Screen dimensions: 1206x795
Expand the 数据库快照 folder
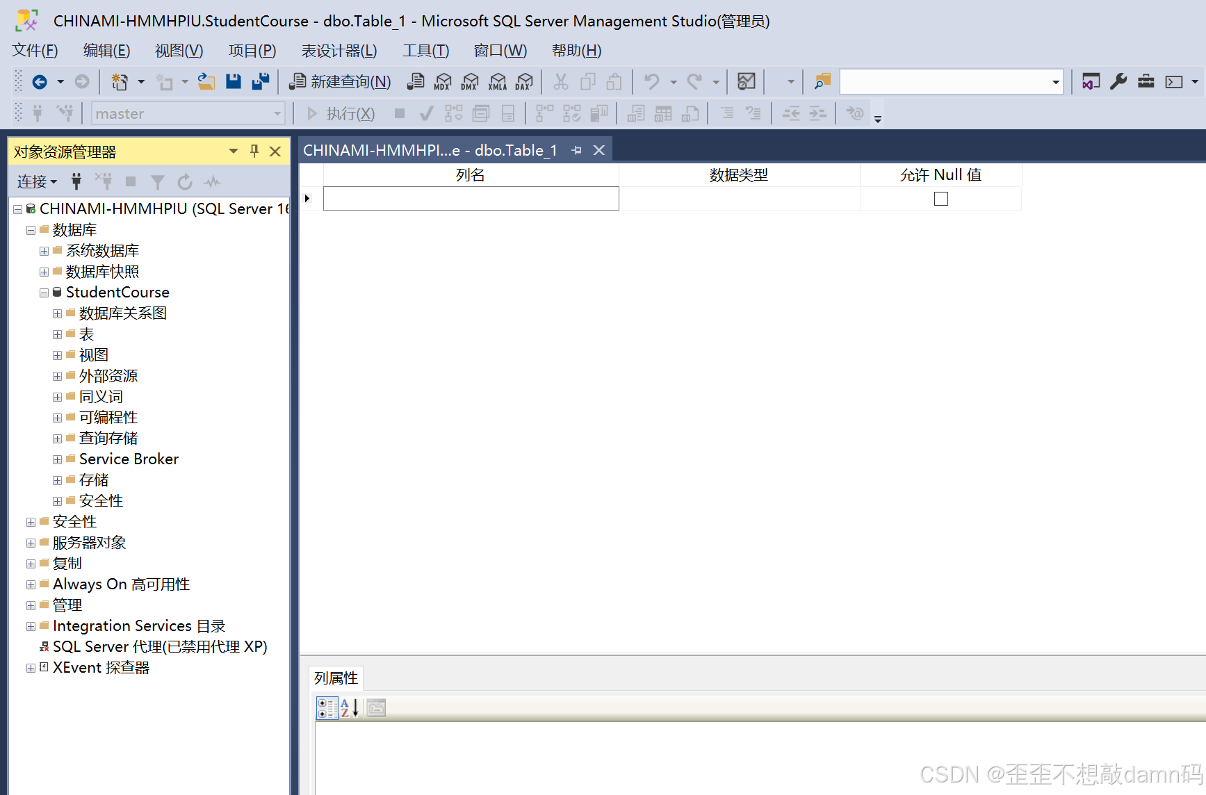(x=44, y=272)
